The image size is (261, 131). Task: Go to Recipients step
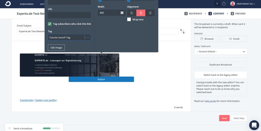pyautogui.click(x=193, y=14)
